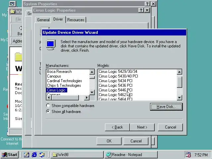Click Task Scheduler tray icon
This screenshot has width=212, height=159.
pyautogui.click(x=188, y=155)
